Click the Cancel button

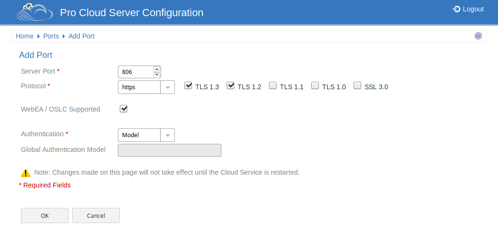point(96,215)
